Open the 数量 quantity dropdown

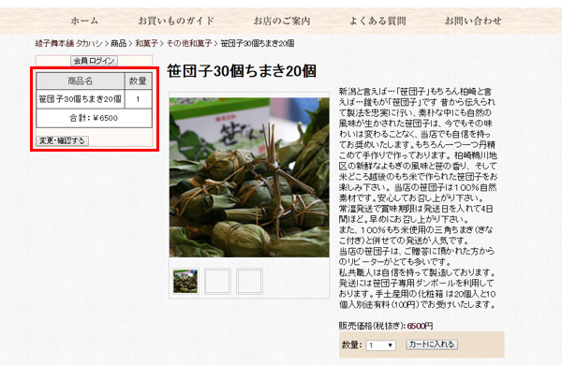[x=380, y=345]
